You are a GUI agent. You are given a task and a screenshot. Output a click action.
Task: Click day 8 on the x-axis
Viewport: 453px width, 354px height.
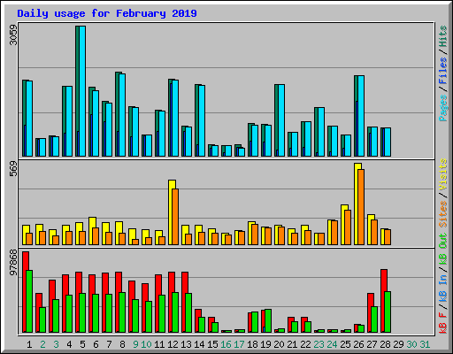click(122, 344)
